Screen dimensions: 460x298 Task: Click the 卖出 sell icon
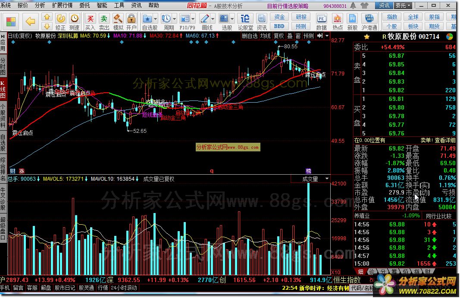click(x=104, y=22)
